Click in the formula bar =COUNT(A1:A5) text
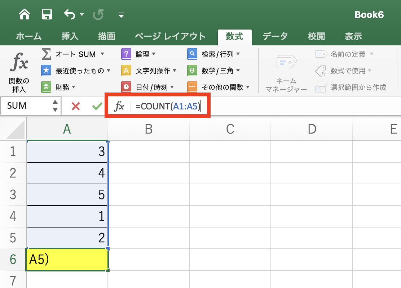The image size is (401, 288). [x=168, y=106]
